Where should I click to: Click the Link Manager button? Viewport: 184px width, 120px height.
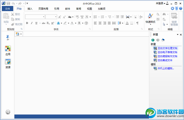point(174,19)
